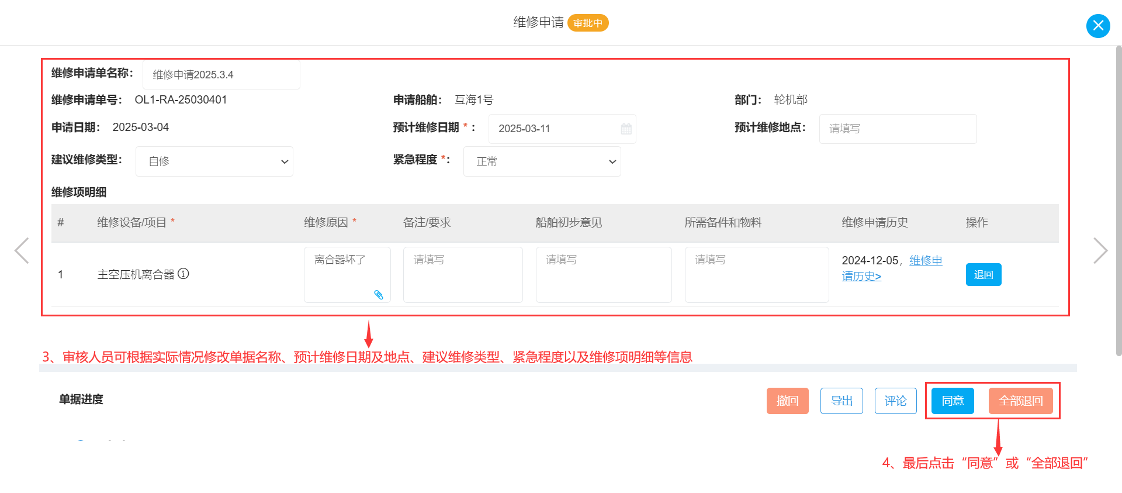Click the 所需备件和物料 text box
Screen dimensions: 1122x493
pos(757,274)
